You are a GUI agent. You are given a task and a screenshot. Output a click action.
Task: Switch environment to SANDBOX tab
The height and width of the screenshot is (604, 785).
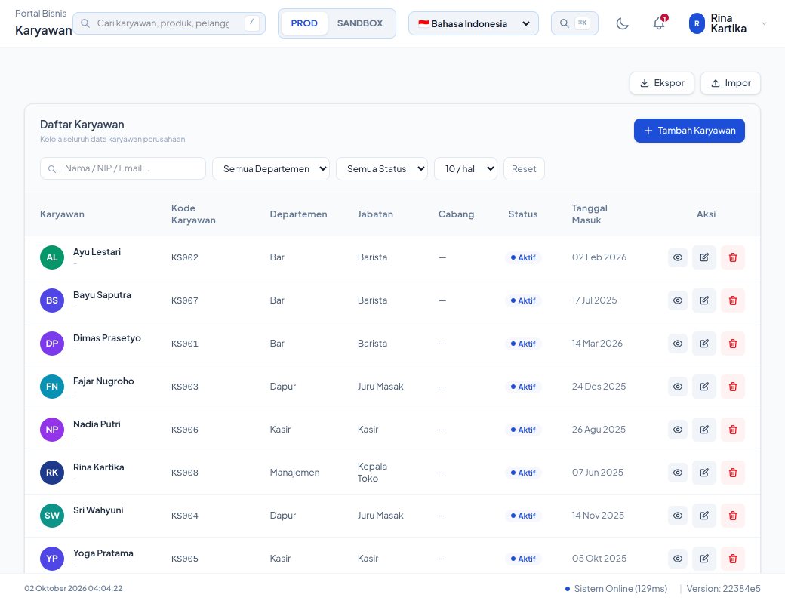click(x=359, y=23)
